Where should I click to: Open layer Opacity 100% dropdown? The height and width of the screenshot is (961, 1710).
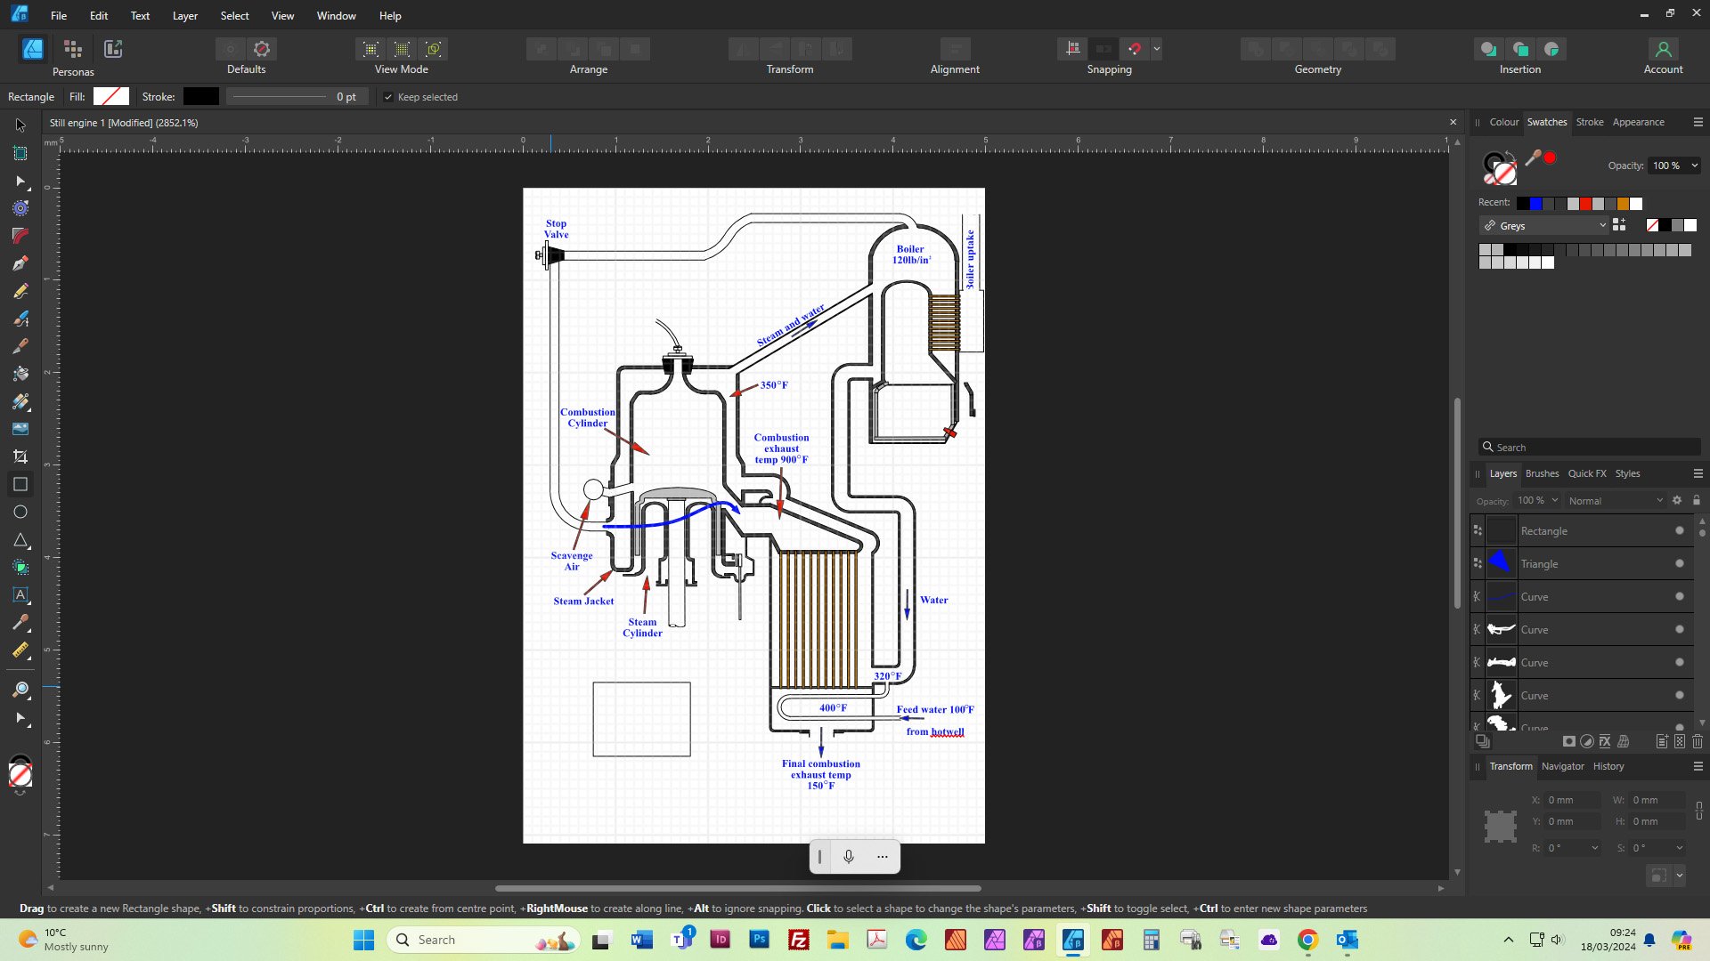coord(1555,501)
